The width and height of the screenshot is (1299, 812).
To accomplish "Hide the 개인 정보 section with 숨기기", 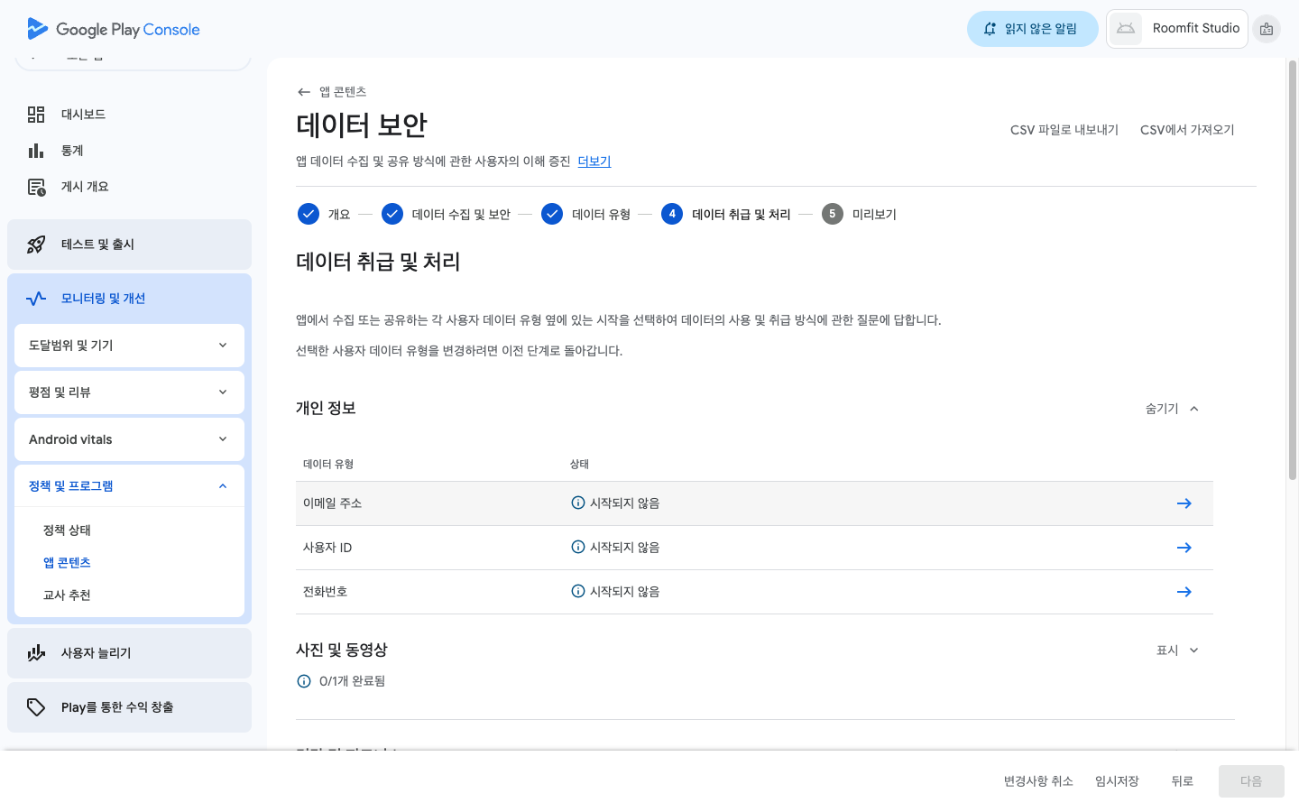I will pyautogui.click(x=1172, y=409).
